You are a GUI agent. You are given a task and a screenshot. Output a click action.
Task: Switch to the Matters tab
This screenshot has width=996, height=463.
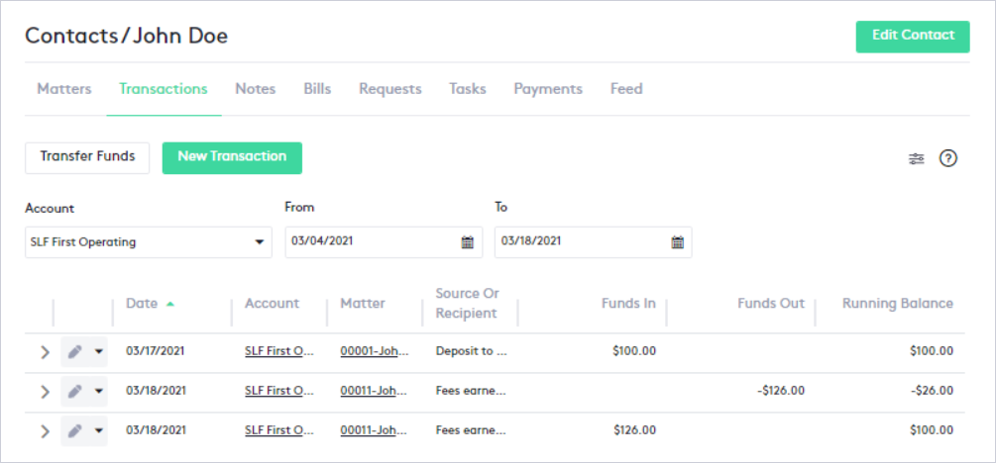tap(64, 89)
